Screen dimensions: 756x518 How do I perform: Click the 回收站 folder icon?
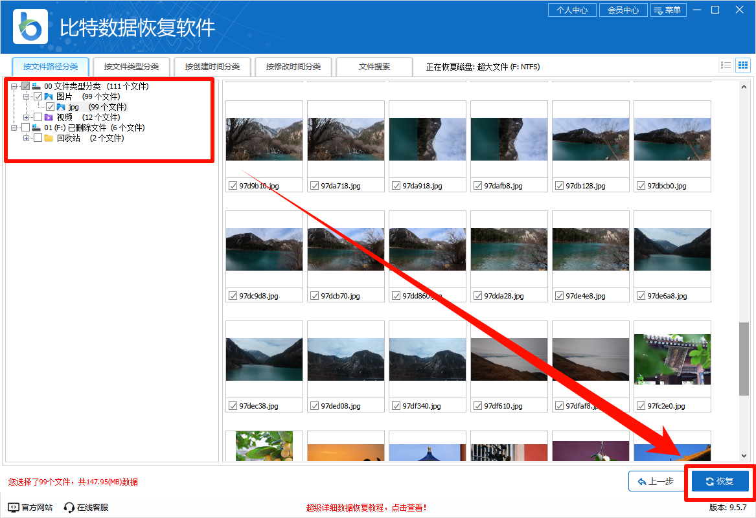pos(49,138)
